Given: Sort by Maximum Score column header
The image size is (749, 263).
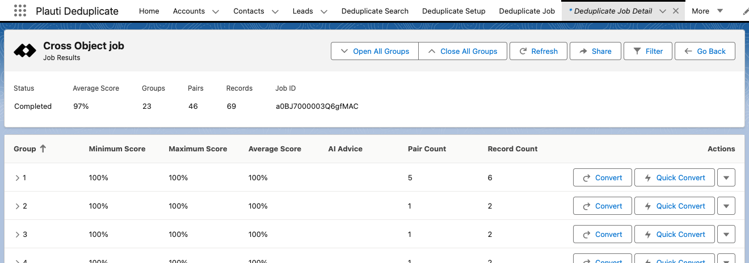Looking at the screenshot, I should (x=197, y=149).
